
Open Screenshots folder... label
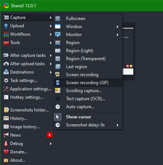click(x=29, y=110)
